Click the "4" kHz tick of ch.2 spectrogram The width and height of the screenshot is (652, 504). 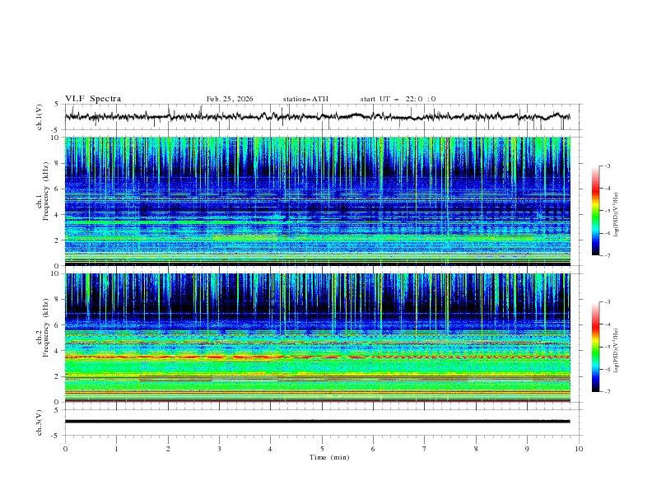58,351
